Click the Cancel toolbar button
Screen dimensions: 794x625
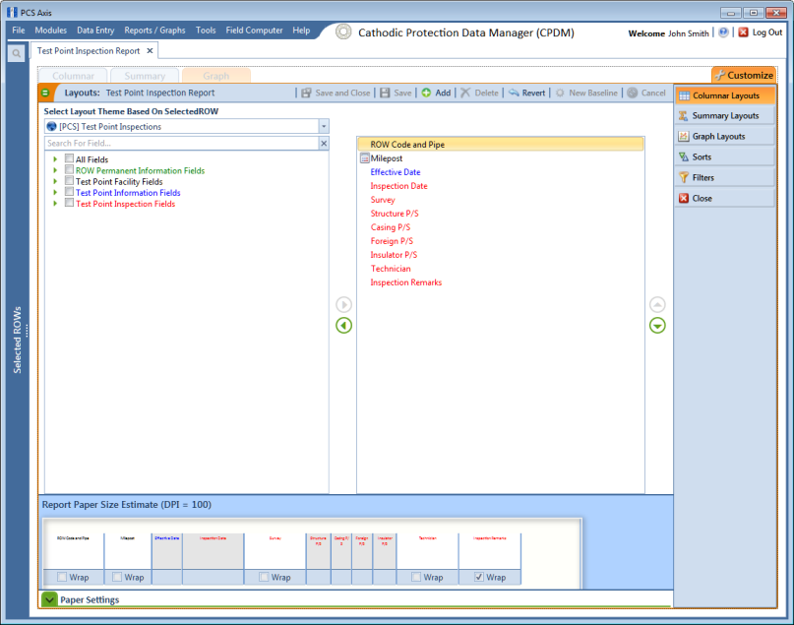tap(646, 93)
